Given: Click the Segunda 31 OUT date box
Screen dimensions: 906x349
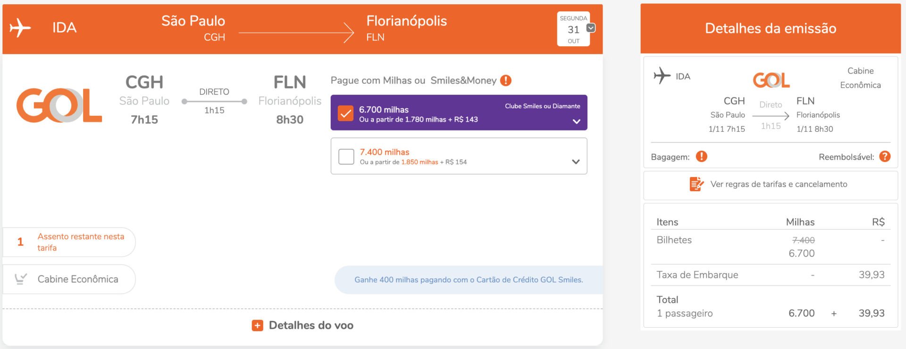Looking at the screenshot, I should pyautogui.click(x=573, y=29).
